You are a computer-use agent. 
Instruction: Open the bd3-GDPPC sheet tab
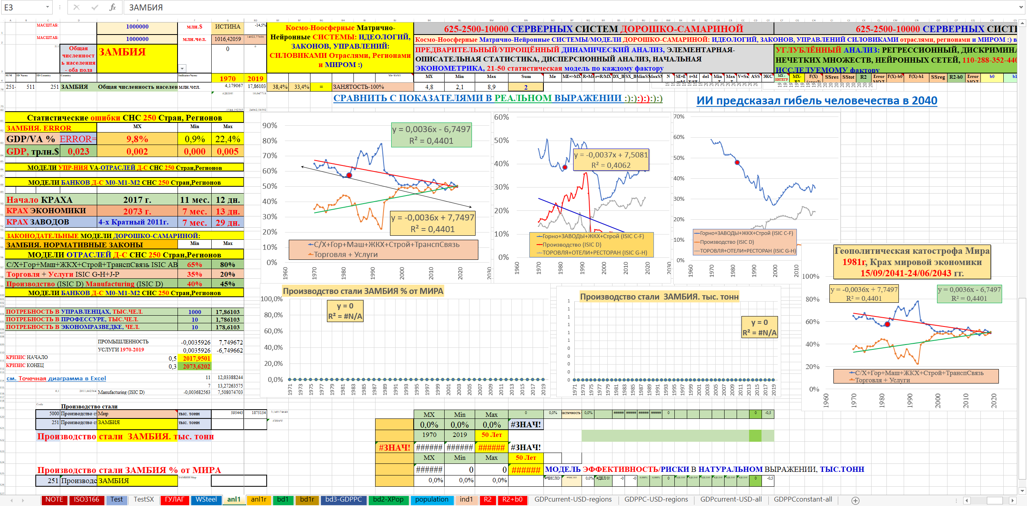343,500
